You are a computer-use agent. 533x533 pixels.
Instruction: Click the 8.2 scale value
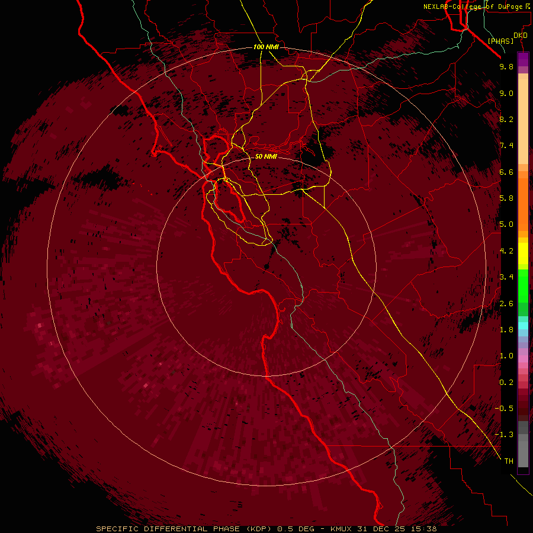pyautogui.click(x=506, y=119)
